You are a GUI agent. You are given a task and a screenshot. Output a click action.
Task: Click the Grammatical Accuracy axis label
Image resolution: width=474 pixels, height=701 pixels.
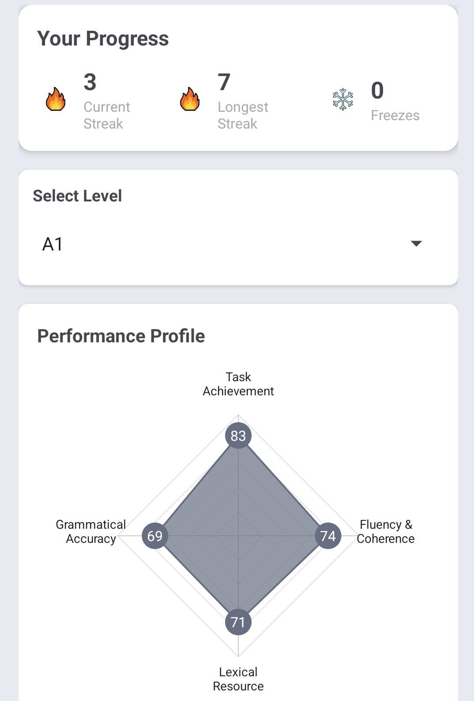pyautogui.click(x=90, y=531)
